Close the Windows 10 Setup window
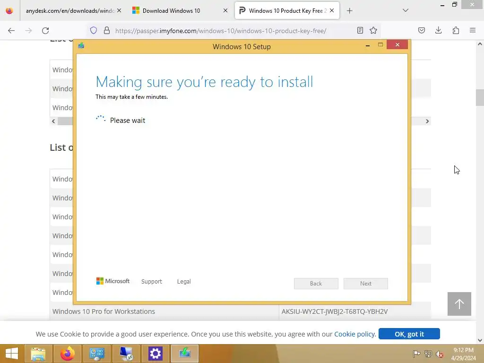 pyautogui.click(x=397, y=45)
